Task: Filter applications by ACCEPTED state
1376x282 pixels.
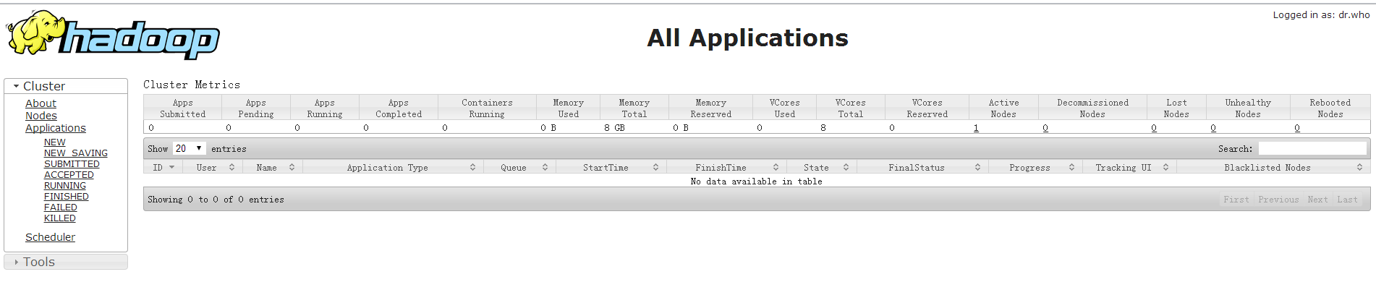Action: click(x=69, y=175)
